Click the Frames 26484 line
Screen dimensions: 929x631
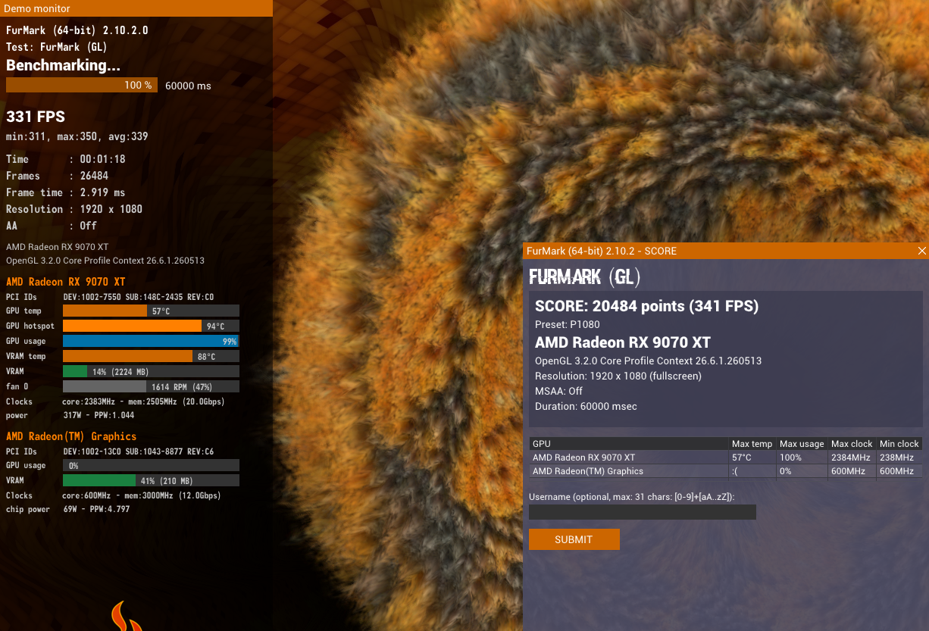click(58, 176)
